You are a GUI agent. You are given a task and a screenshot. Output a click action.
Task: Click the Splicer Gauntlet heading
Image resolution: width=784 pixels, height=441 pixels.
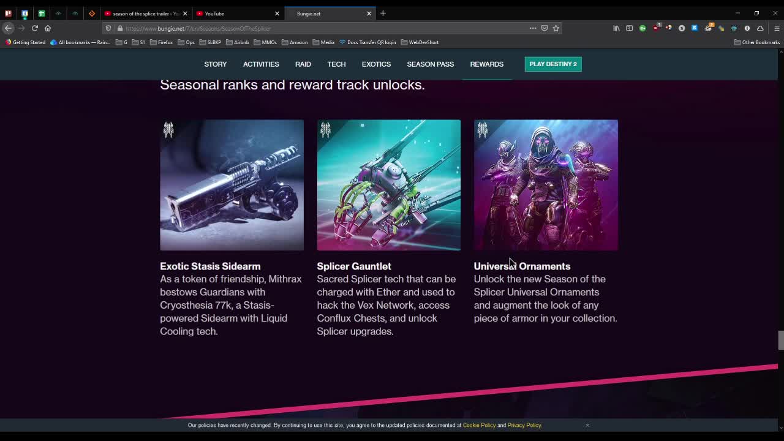click(354, 266)
